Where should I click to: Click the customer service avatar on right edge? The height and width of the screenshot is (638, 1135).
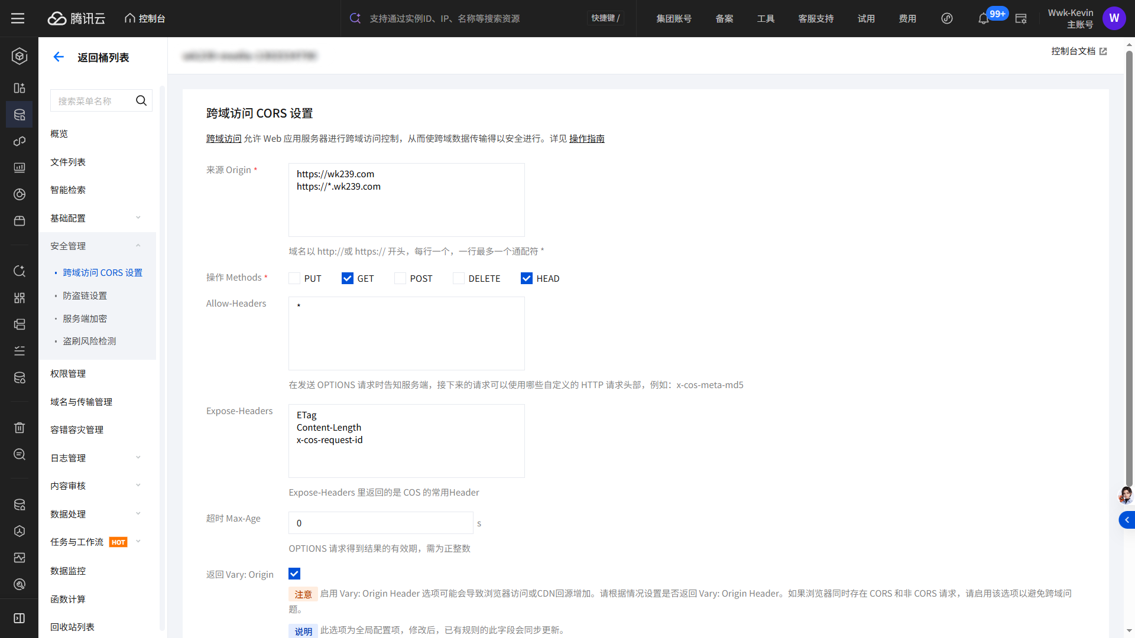(1126, 495)
